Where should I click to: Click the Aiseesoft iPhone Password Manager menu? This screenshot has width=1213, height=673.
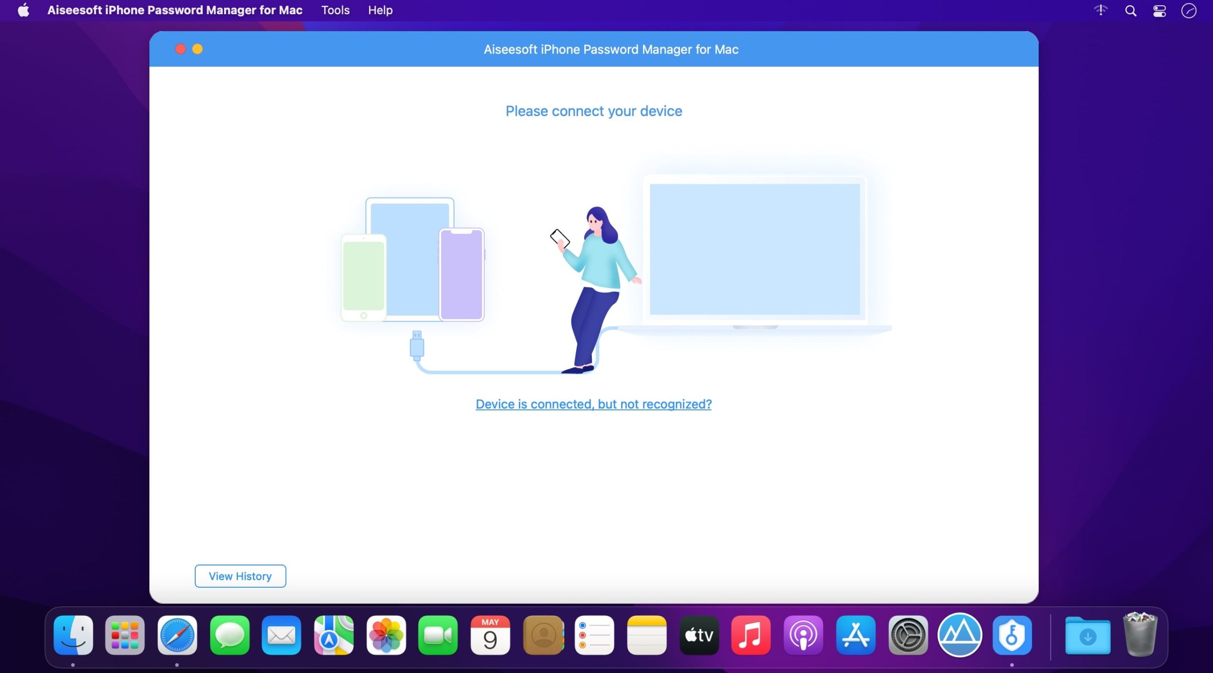174,10
